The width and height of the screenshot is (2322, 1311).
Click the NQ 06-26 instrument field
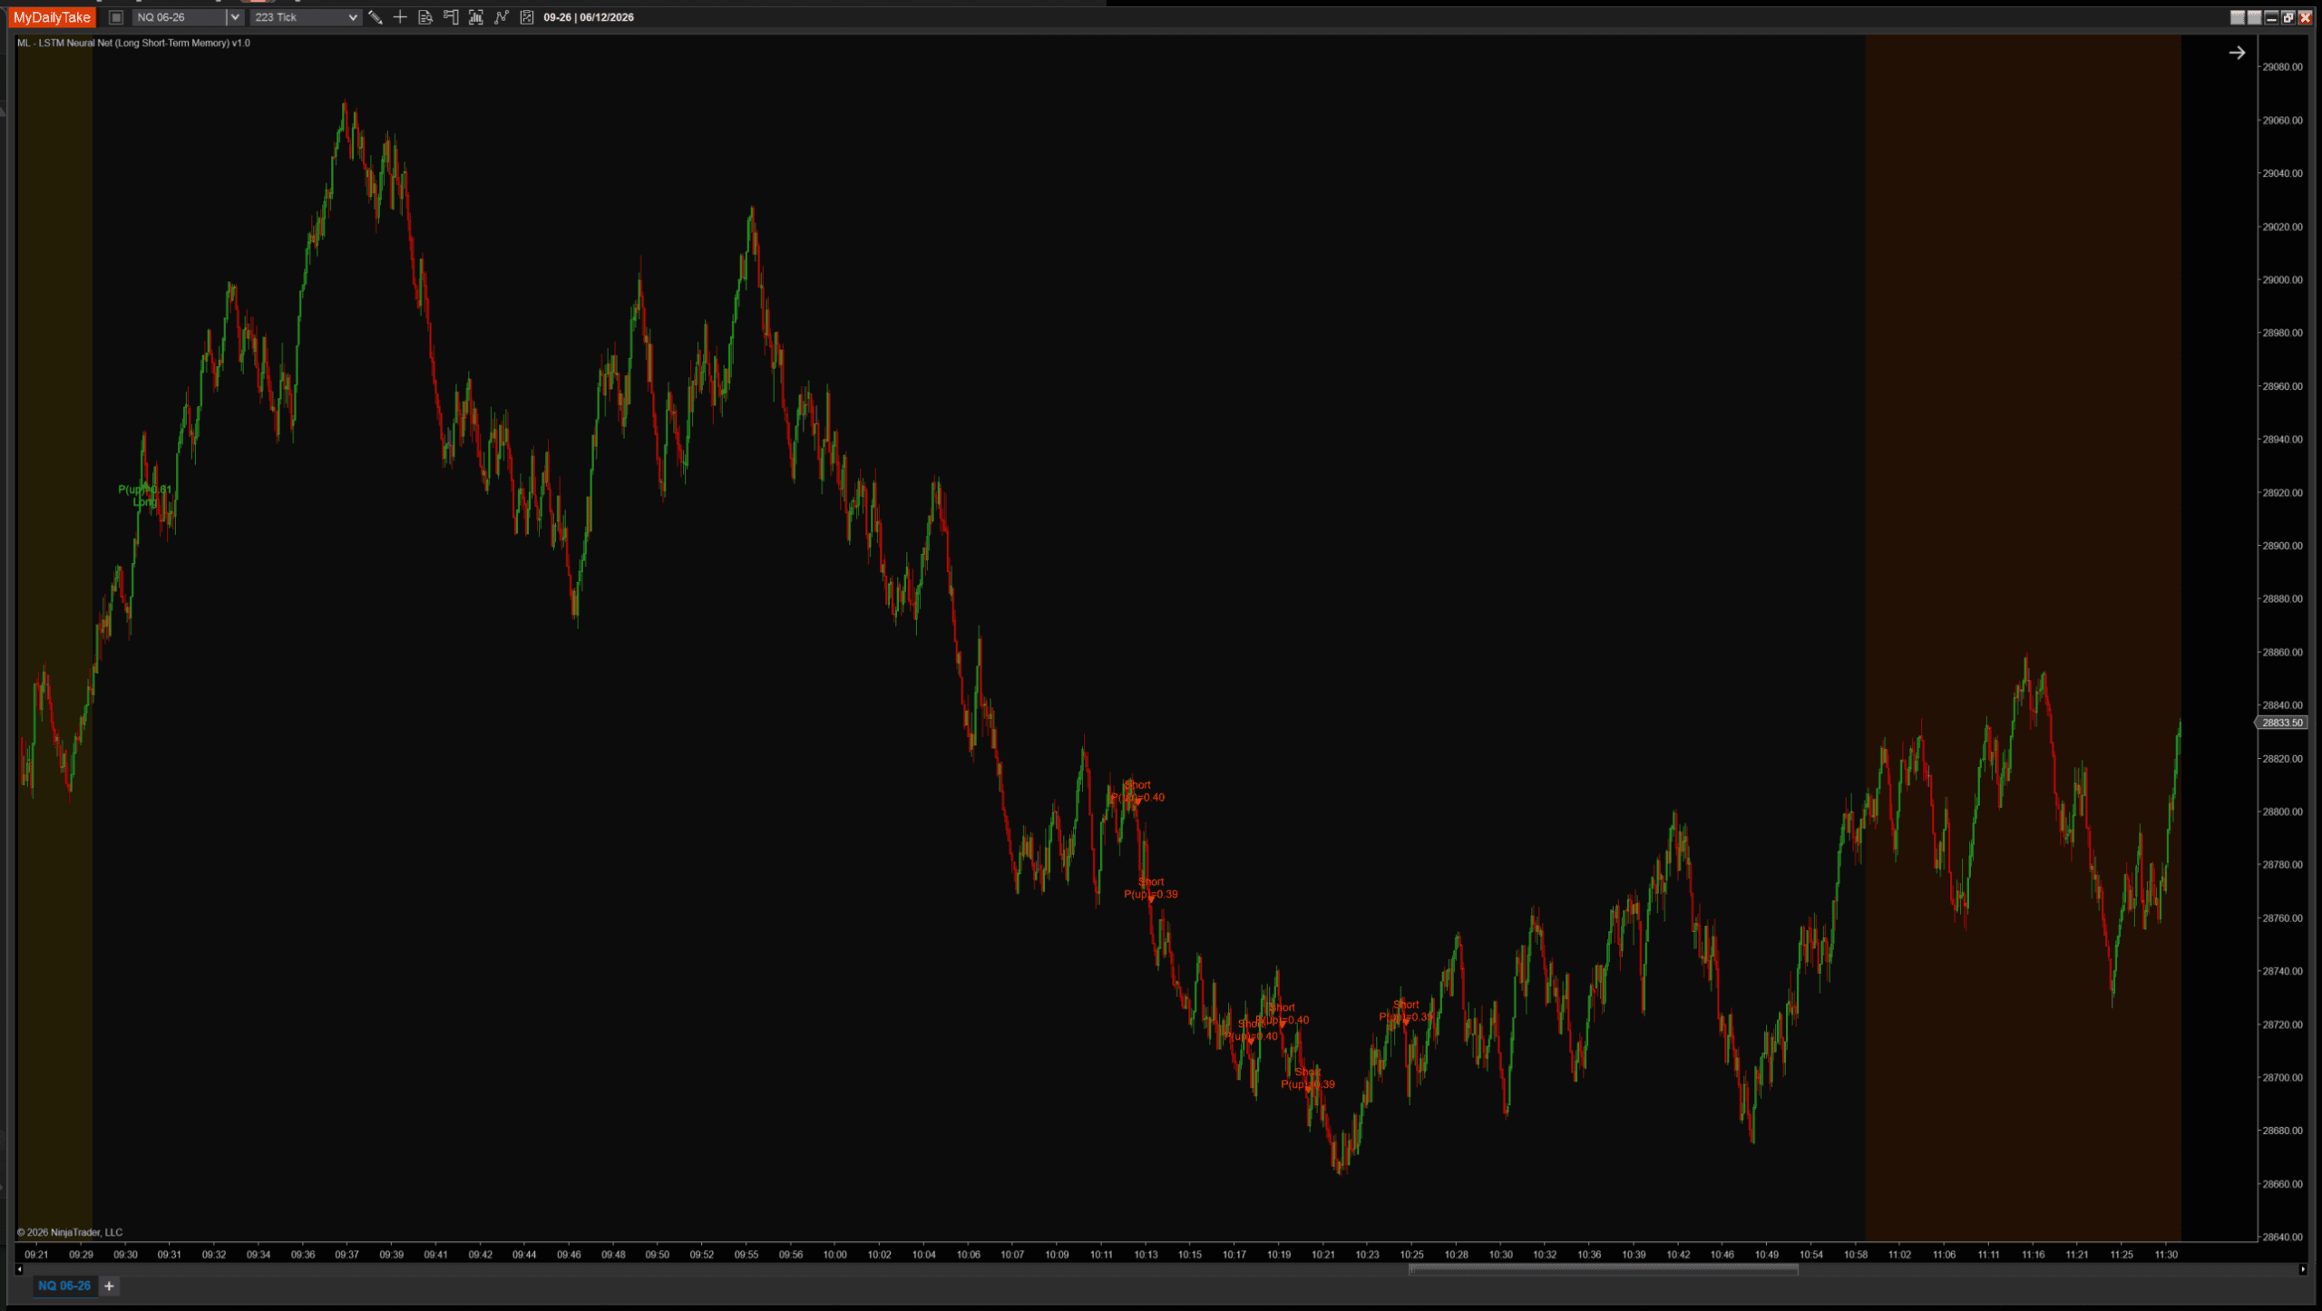point(180,17)
